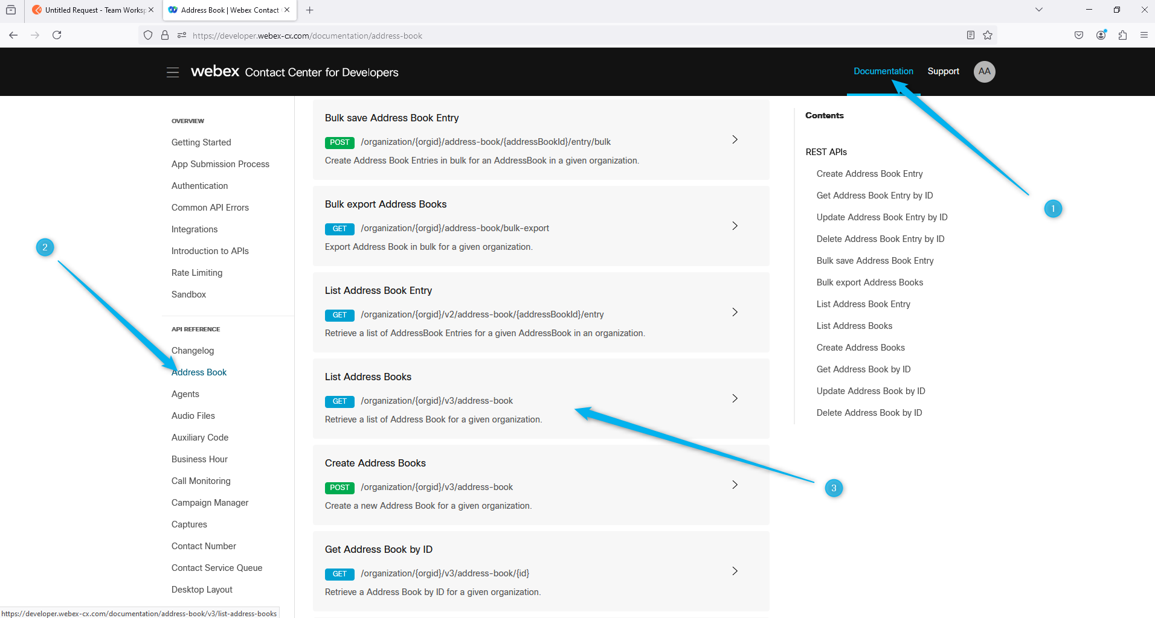List all tabs dropdown arrow

(1039, 10)
